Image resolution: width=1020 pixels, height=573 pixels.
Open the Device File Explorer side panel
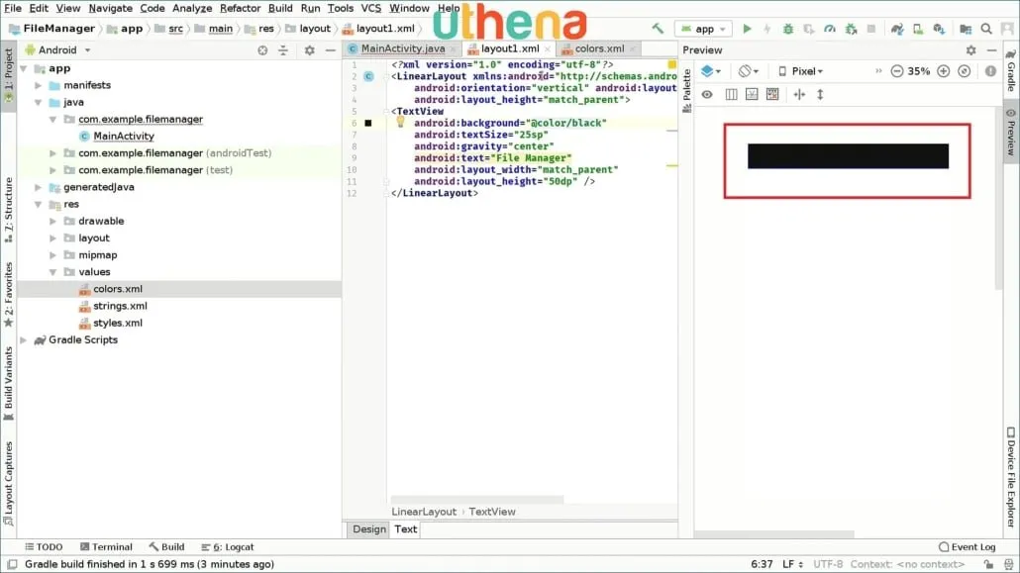(x=1011, y=477)
